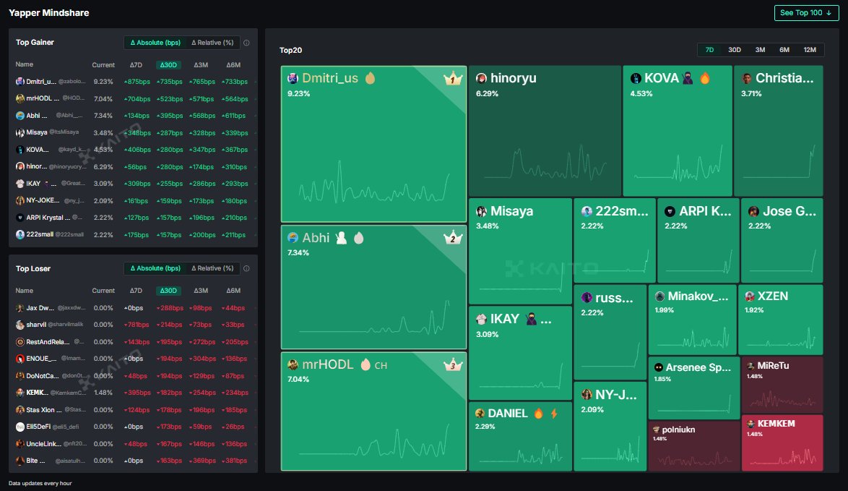Click the Stas Xion name in Top Loser

(x=44, y=410)
